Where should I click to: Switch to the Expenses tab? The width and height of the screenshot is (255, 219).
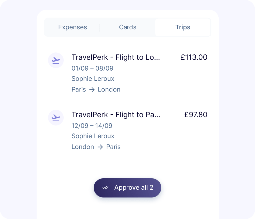[x=72, y=27]
